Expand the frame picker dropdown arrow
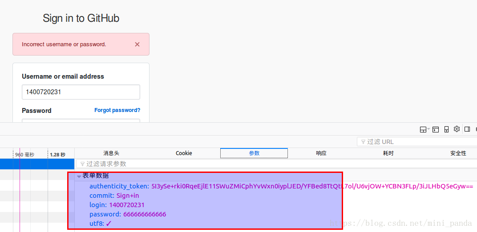 click(x=428, y=129)
